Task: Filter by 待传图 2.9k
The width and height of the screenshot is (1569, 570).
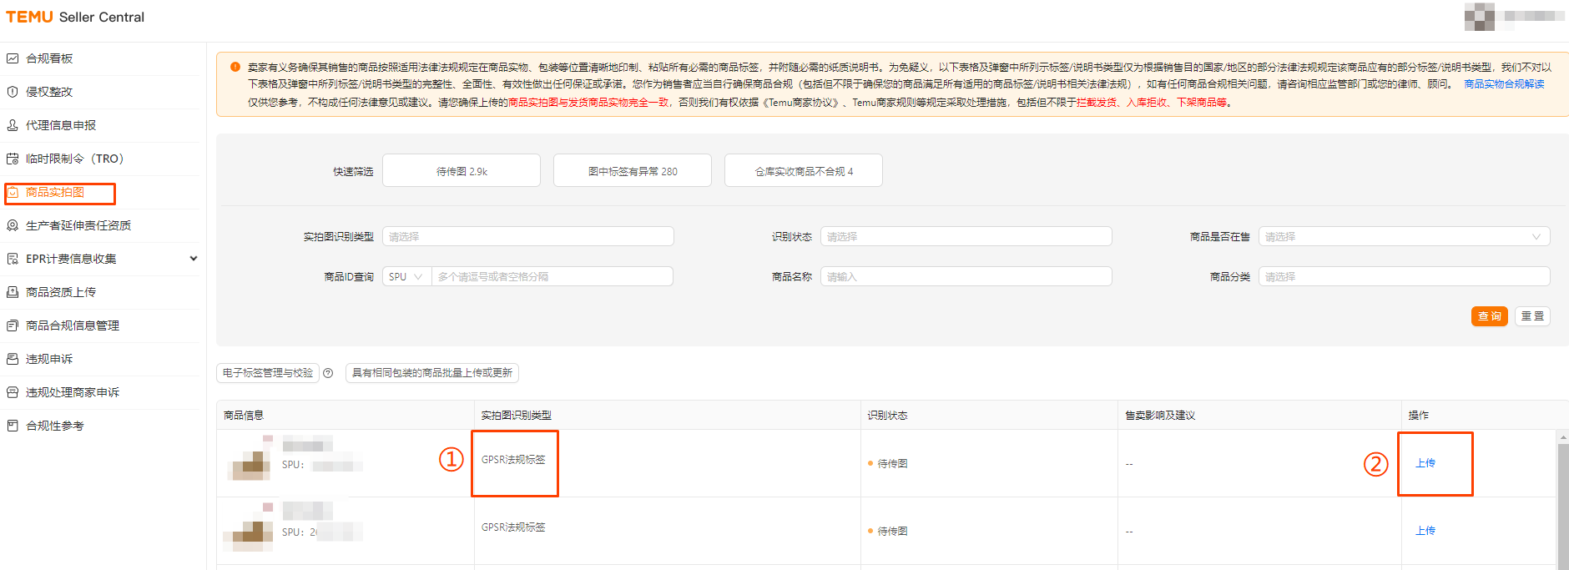Action: [462, 171]
